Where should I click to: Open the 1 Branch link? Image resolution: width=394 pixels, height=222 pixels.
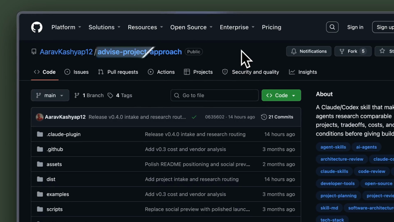click(x=89, y=95)
